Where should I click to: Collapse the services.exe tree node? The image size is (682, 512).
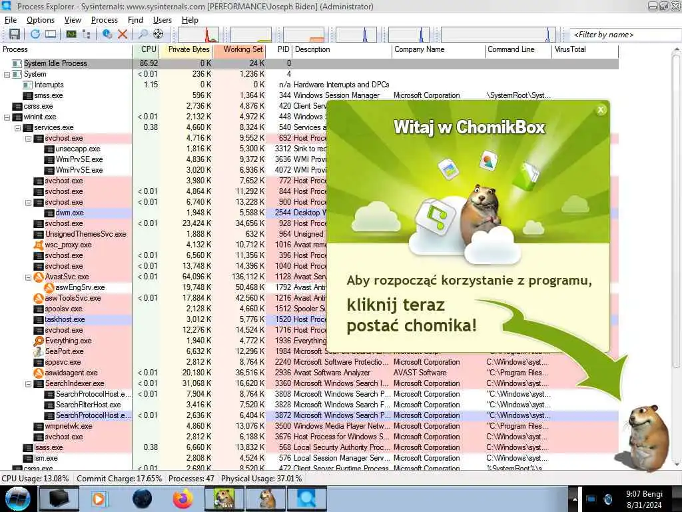(18, 128)
